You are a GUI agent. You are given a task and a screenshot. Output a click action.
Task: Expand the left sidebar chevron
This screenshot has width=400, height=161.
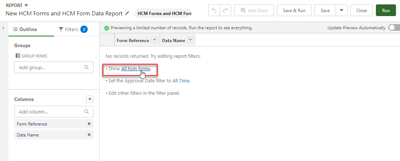(x=3, y=28)
